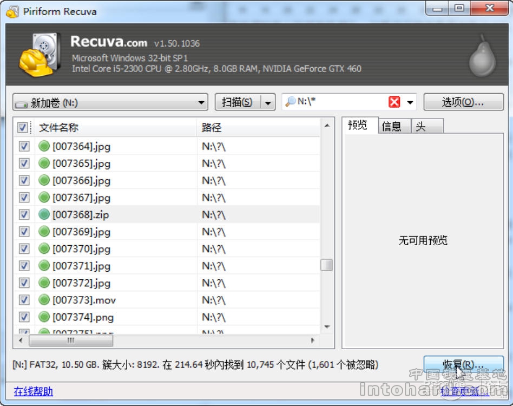This screenshot has width=513, height=406.
Task: Open the filter path history dropdown
Action: [x=410, y=102]
